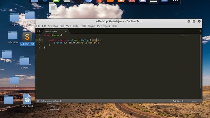The image size is (210, 118).
Task: Click the editor vertical scrollbar
Action: point(200,61)
